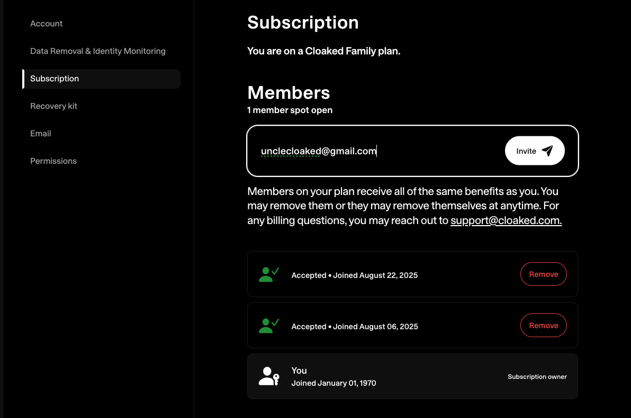Remove the member who joined August 06
Screen dimensions: 631x418
pyautogui.click(x=544, y=326)
